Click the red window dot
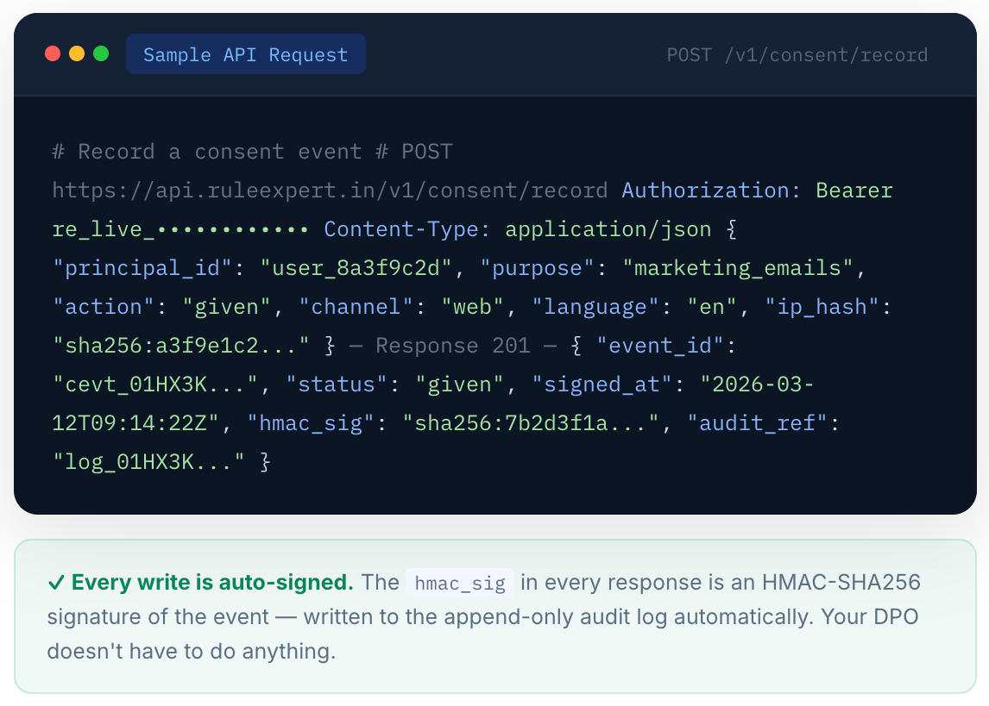This screenshot has width=989, height=706. pos(53,54)
